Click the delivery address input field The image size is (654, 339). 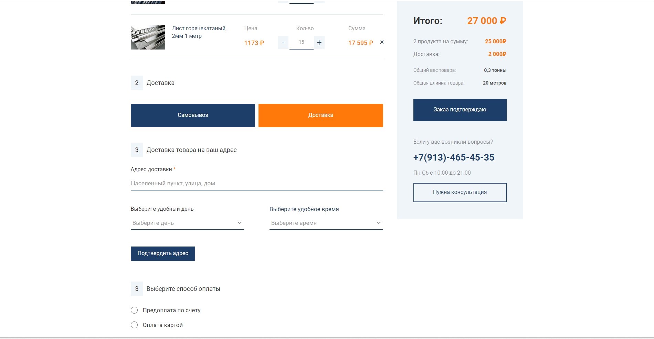click(x=256, y=184)
